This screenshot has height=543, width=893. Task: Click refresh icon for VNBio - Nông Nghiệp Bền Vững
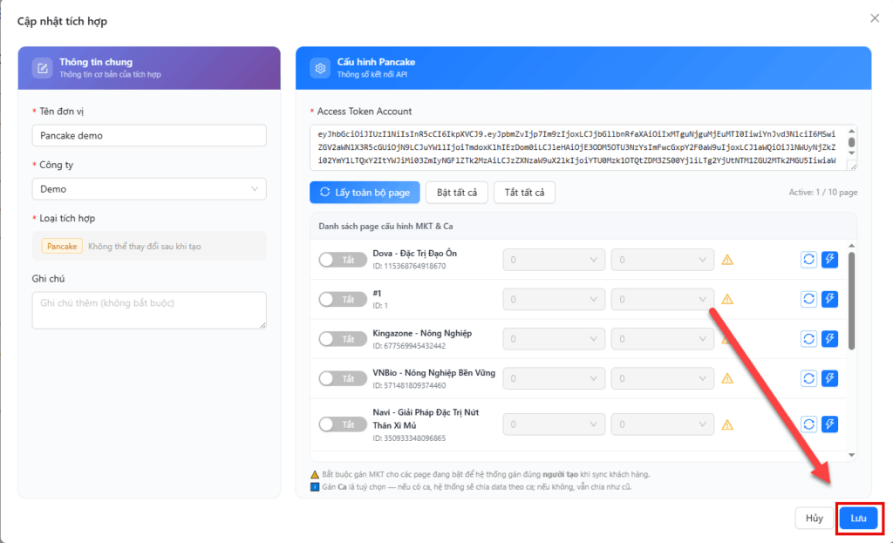[x=808, y=378]
